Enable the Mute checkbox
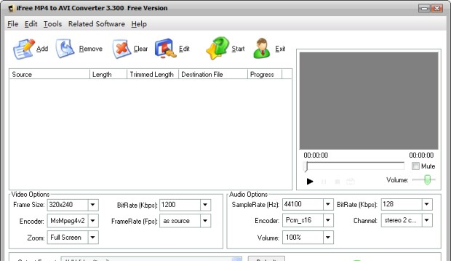 (x=415, y=166)
